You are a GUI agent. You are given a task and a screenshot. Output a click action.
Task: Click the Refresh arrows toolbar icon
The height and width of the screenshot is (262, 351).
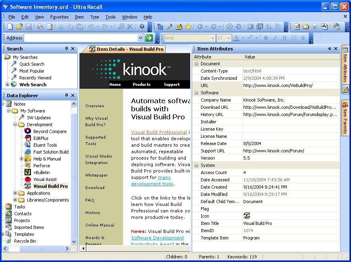point(239,27)
